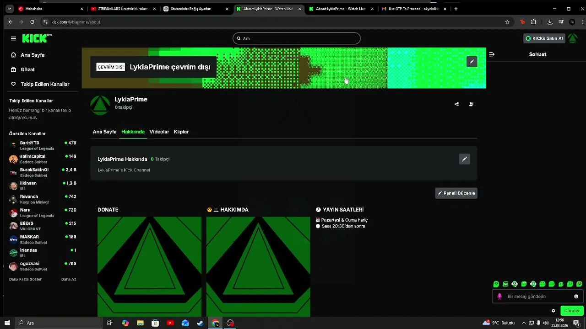Open the Windows notification center

coord(576,323)
